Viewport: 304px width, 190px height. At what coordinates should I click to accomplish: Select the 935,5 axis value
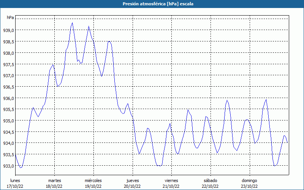(x=8, y=109)
